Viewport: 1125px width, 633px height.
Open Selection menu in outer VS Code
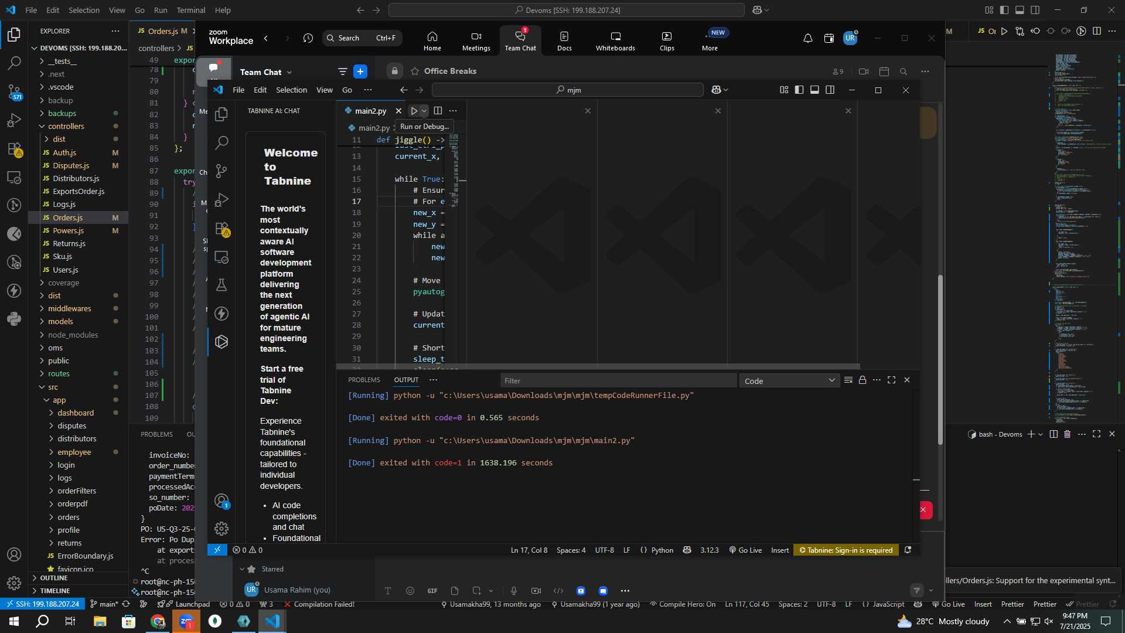click(x=84, y=10)
